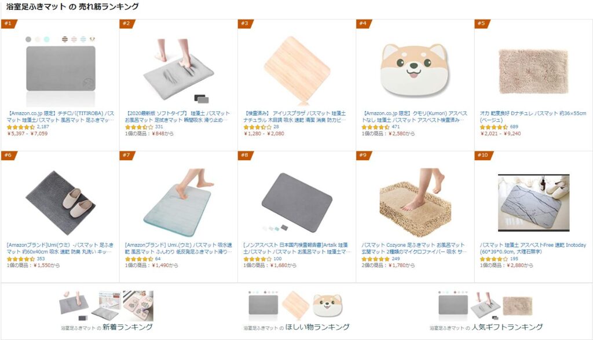
Task: Click the beige fluffy オカ mat image
Action: pos(533,71)
